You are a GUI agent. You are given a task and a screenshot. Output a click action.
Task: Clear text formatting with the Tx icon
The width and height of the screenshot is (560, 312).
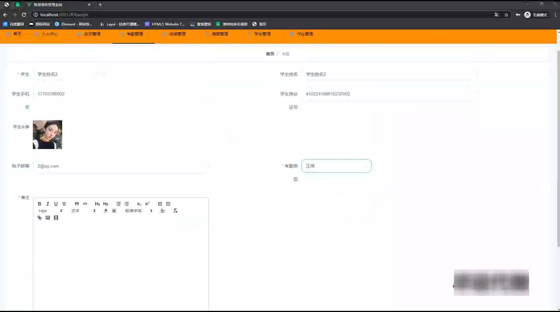[175, 211]
